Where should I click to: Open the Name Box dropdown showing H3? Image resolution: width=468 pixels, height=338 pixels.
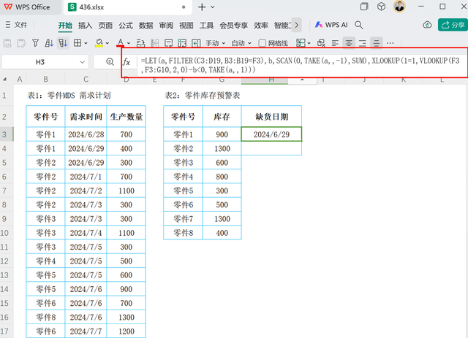point(82,62)
